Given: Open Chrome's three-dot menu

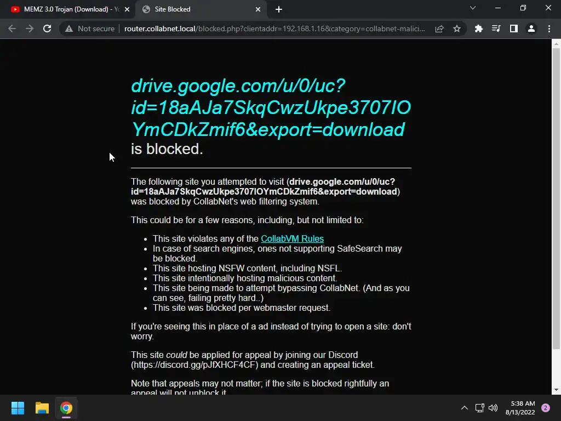Looking at the screenshot, I should pos(549,29).
